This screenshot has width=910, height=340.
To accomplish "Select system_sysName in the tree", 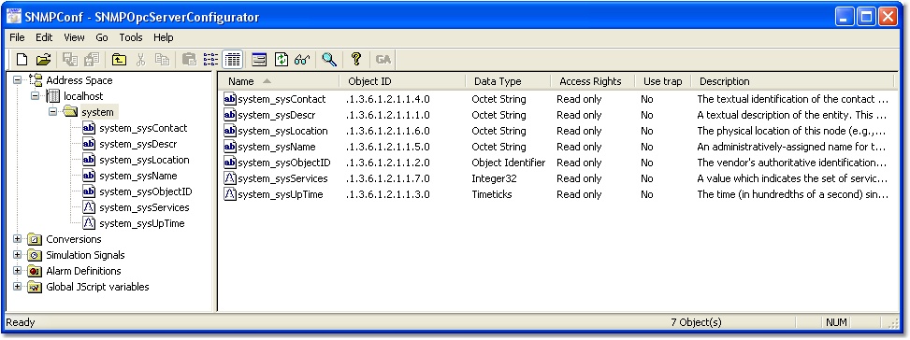I will pyautogui.click(x=138, y=176).
